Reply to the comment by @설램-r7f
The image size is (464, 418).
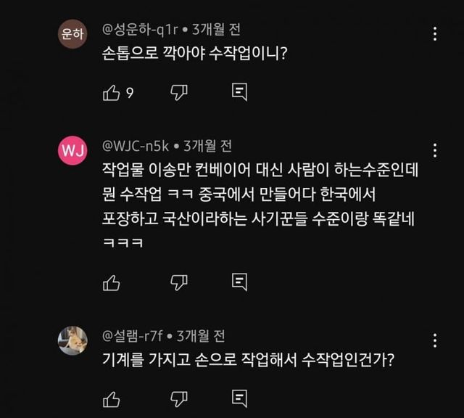(x=240, y=398)
